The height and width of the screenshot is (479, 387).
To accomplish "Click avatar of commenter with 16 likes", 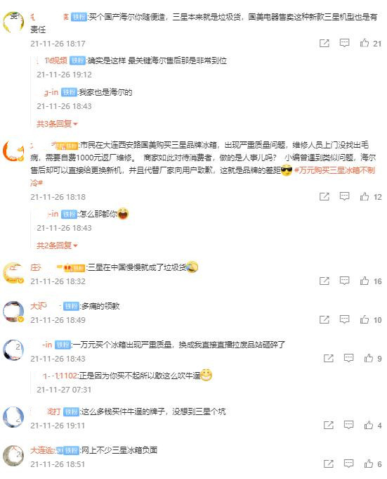I will click(13, 273).
